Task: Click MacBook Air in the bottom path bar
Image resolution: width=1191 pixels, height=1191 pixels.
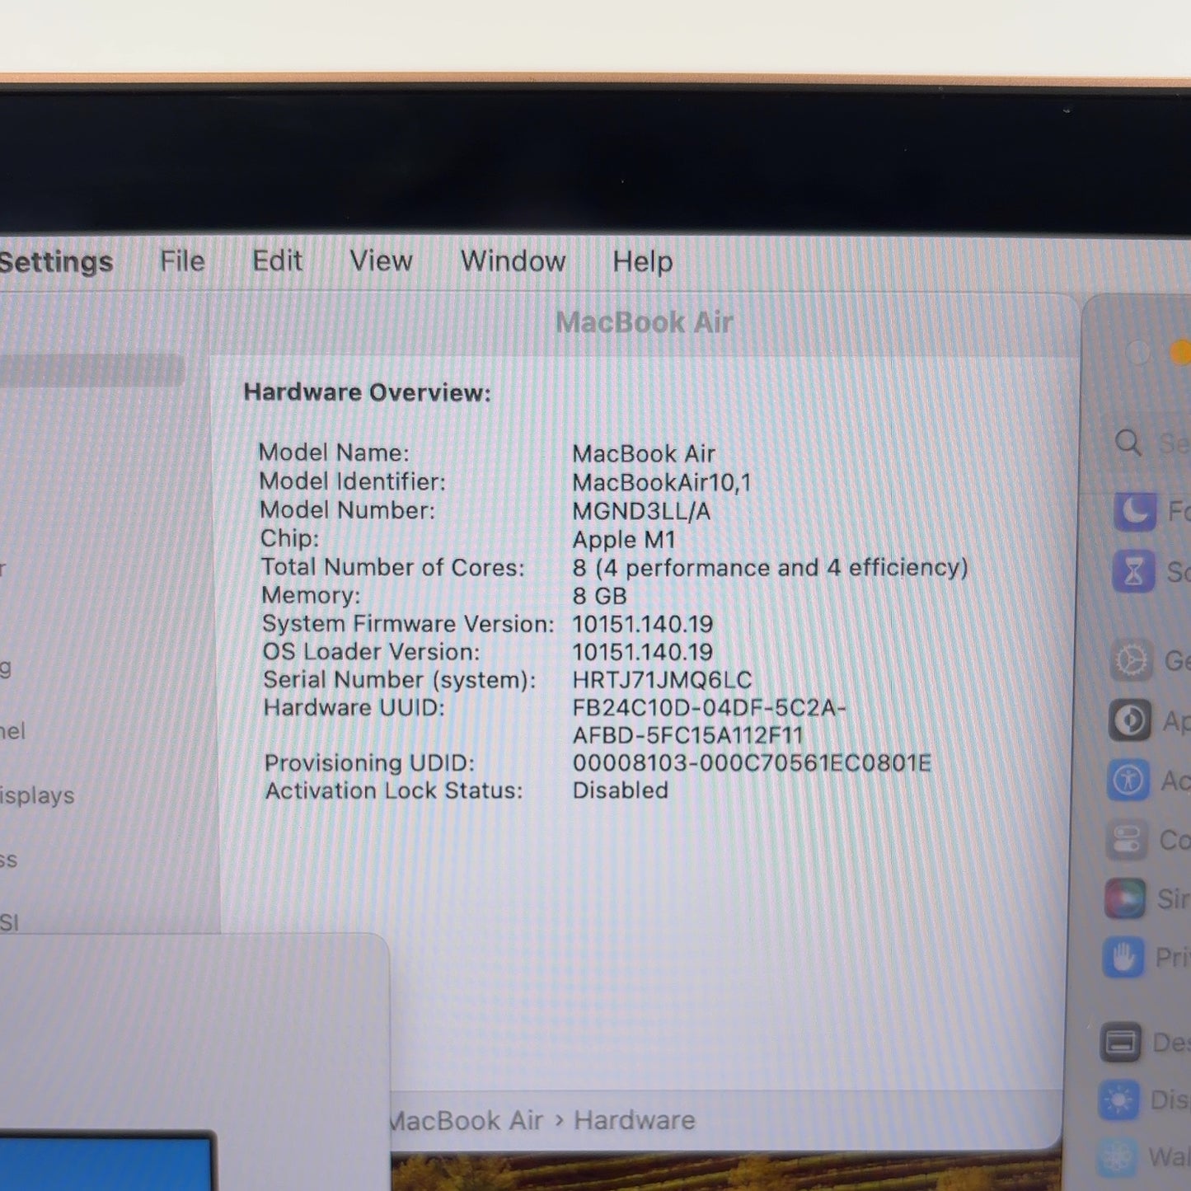Action: [x=467, y=1121]
